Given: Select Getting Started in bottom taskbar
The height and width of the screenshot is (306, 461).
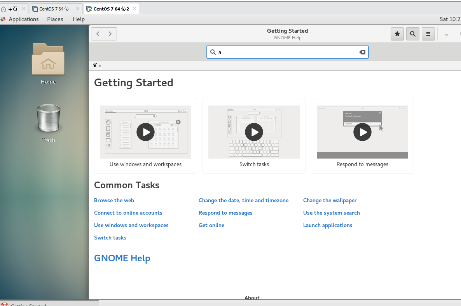Looking at the screenshot, I should click(x=49, y=303).
